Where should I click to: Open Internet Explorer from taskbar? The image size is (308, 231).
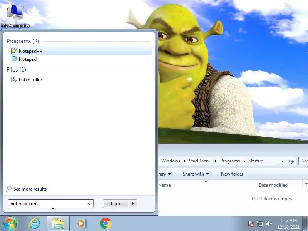point(35,223)
